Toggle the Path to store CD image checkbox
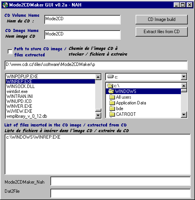 pyautogui.click(x=10, y=52)
